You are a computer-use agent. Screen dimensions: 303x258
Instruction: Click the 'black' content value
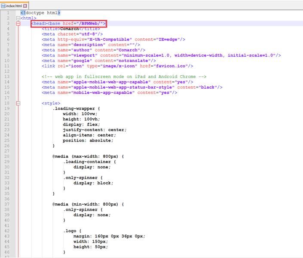(208, 87)
